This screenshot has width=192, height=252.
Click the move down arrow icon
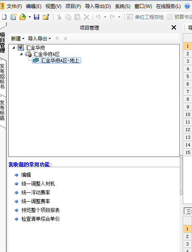[65, 38]
